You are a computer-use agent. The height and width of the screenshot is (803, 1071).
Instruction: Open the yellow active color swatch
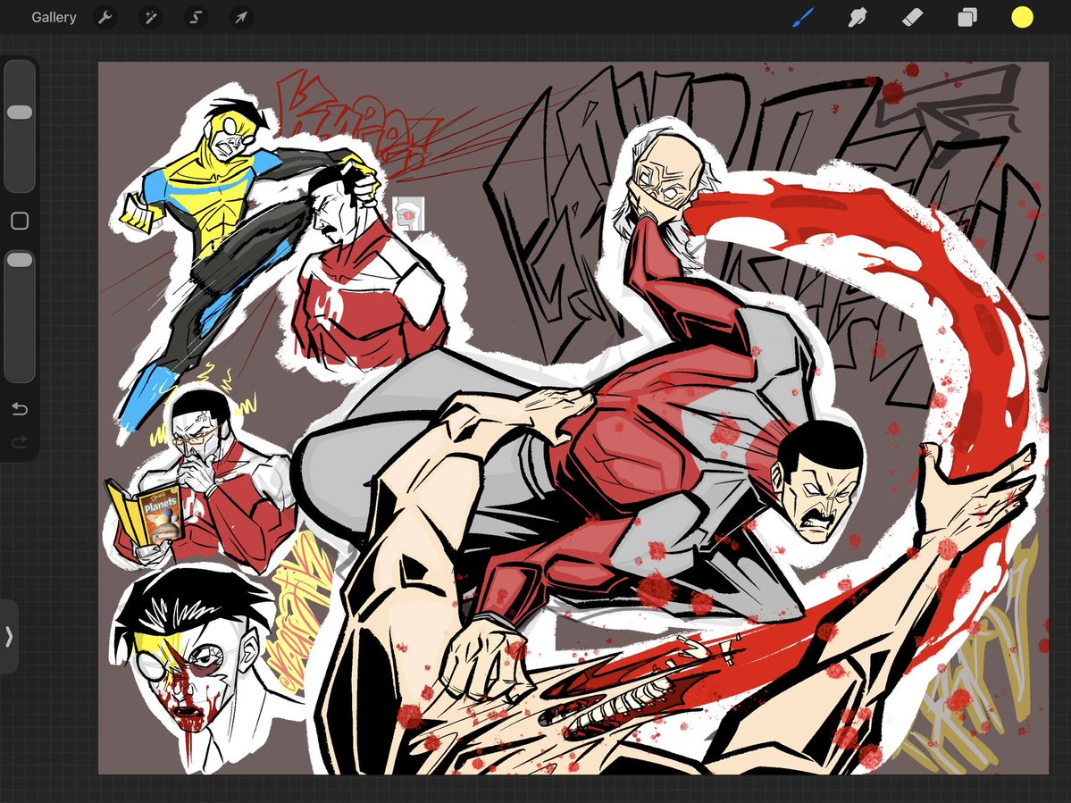pos(1022,17)
